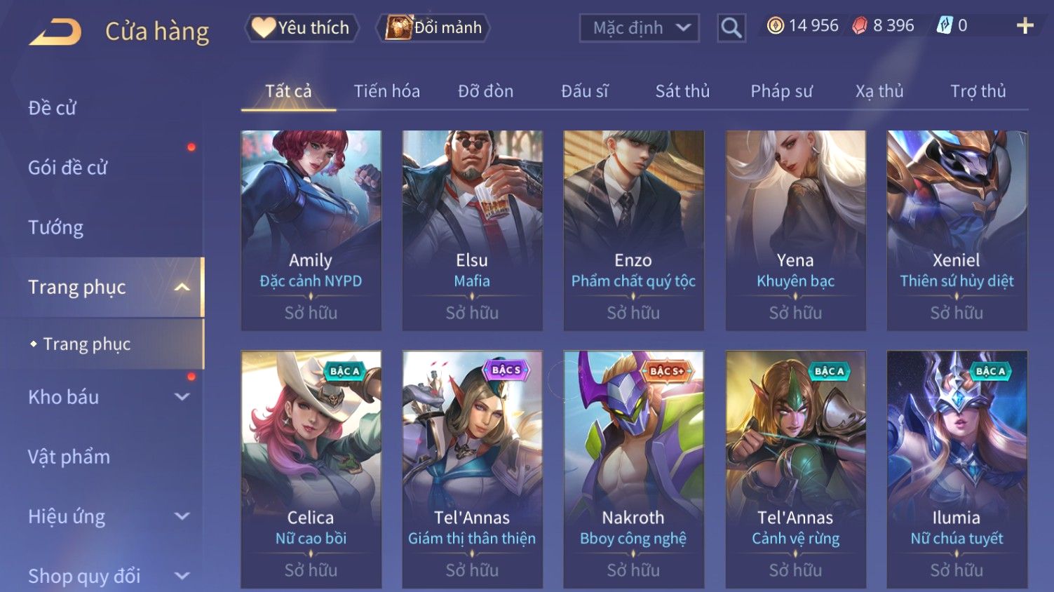Viewport: 1054px width, 592px height.
Task: Open Yêu thích favorites heart button
Action: (x=302, y=28)
